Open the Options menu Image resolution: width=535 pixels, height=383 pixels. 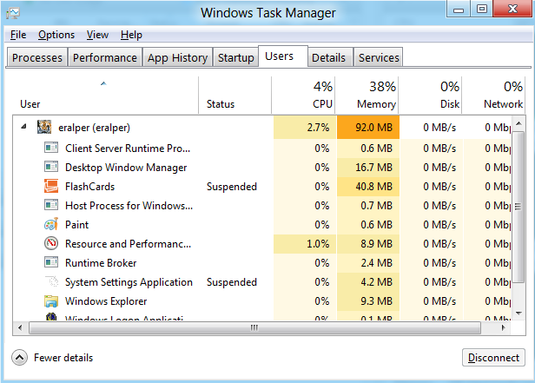point(56,35)
